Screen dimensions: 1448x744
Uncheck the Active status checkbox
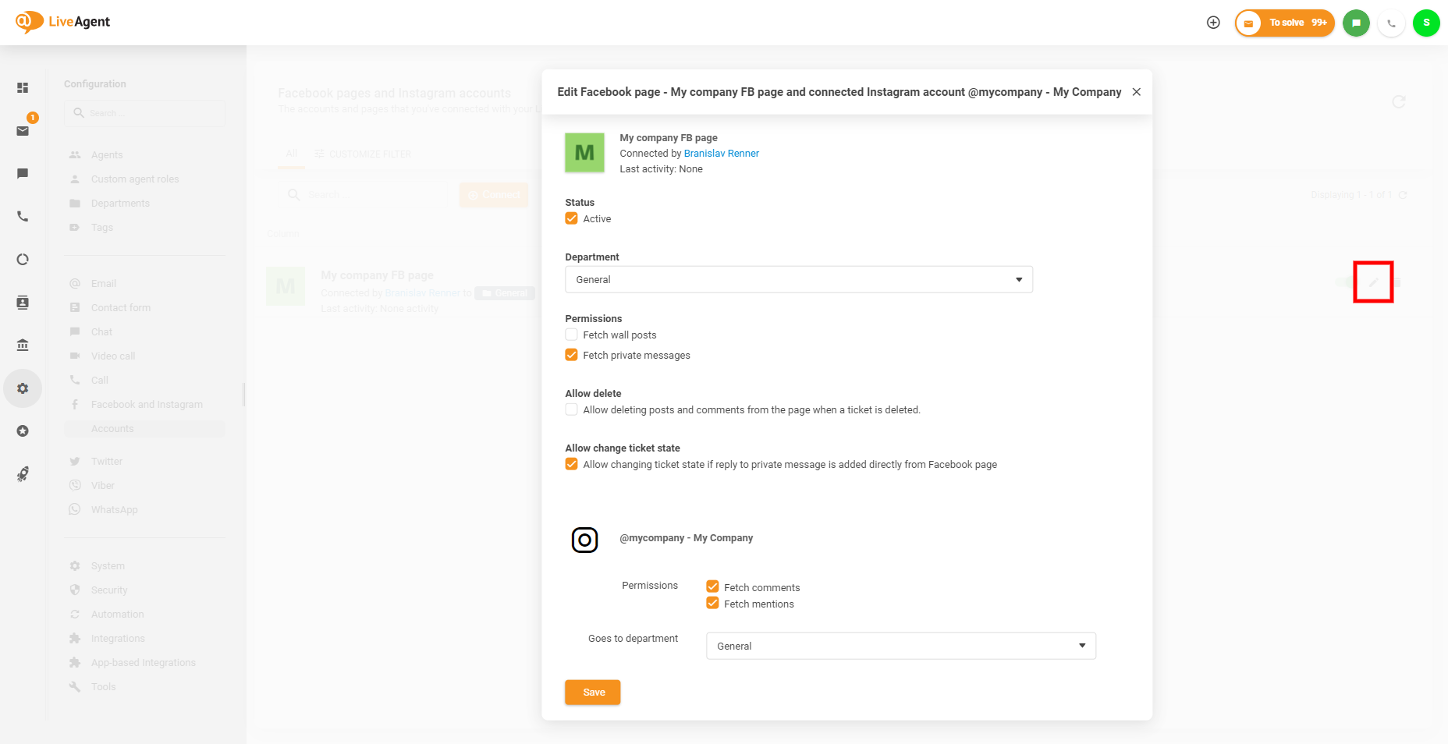pos(572,218)
